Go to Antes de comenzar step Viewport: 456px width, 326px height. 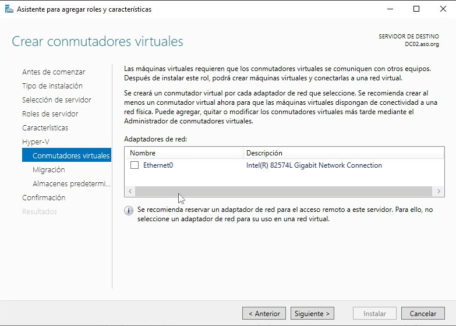[x=54, y=72]
